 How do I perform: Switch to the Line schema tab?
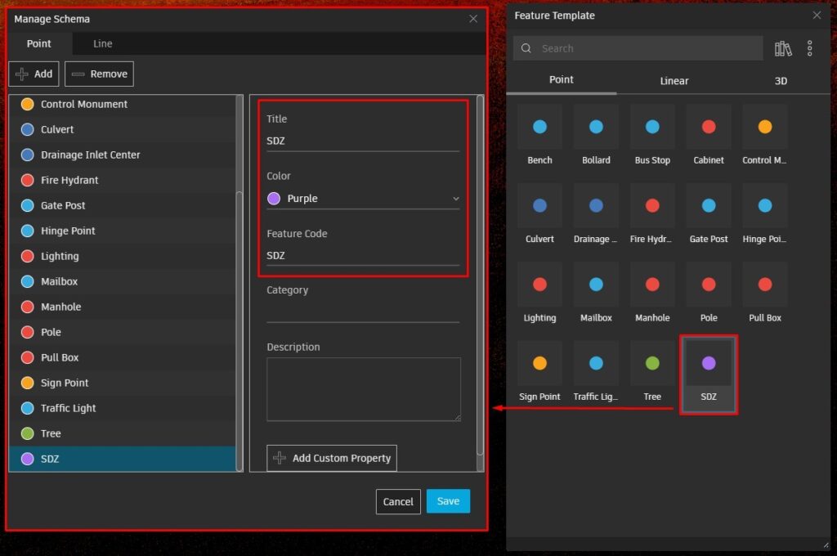click(x=103, y=44)
